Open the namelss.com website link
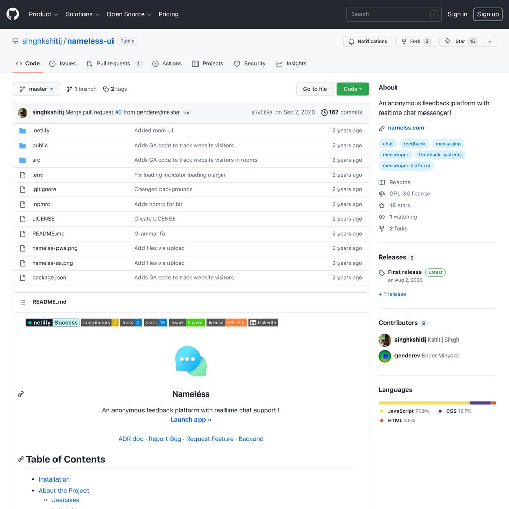 406,128
